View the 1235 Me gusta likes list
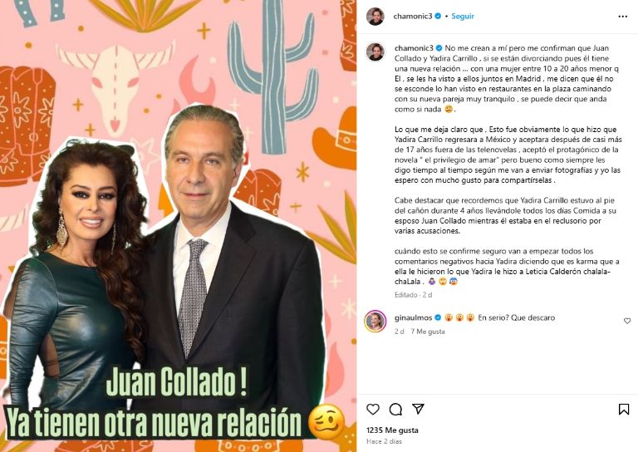 [x=392, y=430]
